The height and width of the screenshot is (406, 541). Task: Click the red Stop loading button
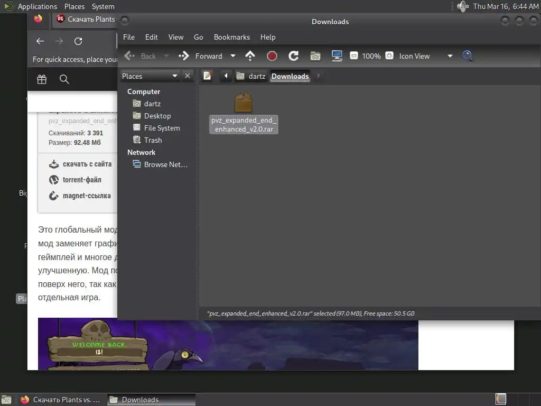coord(272,56)
